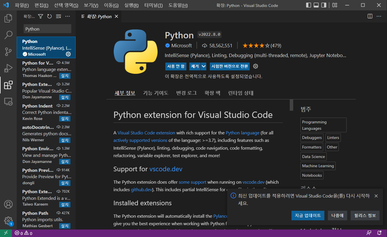
Task: Click the filter extensions funnel icon
Action: [x=40, y=16]
